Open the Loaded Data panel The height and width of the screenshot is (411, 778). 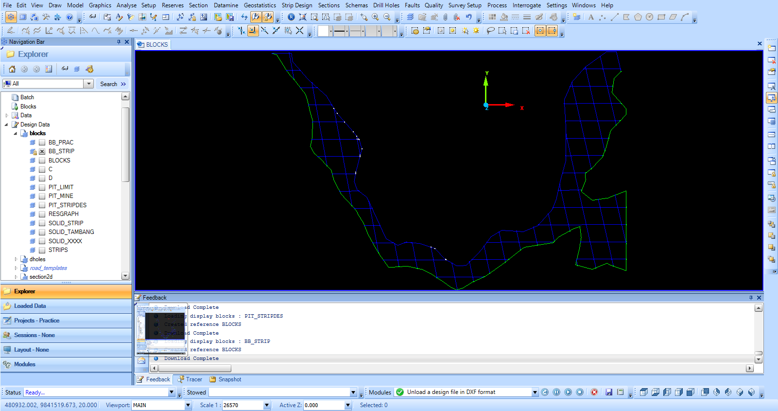(30, 306)
